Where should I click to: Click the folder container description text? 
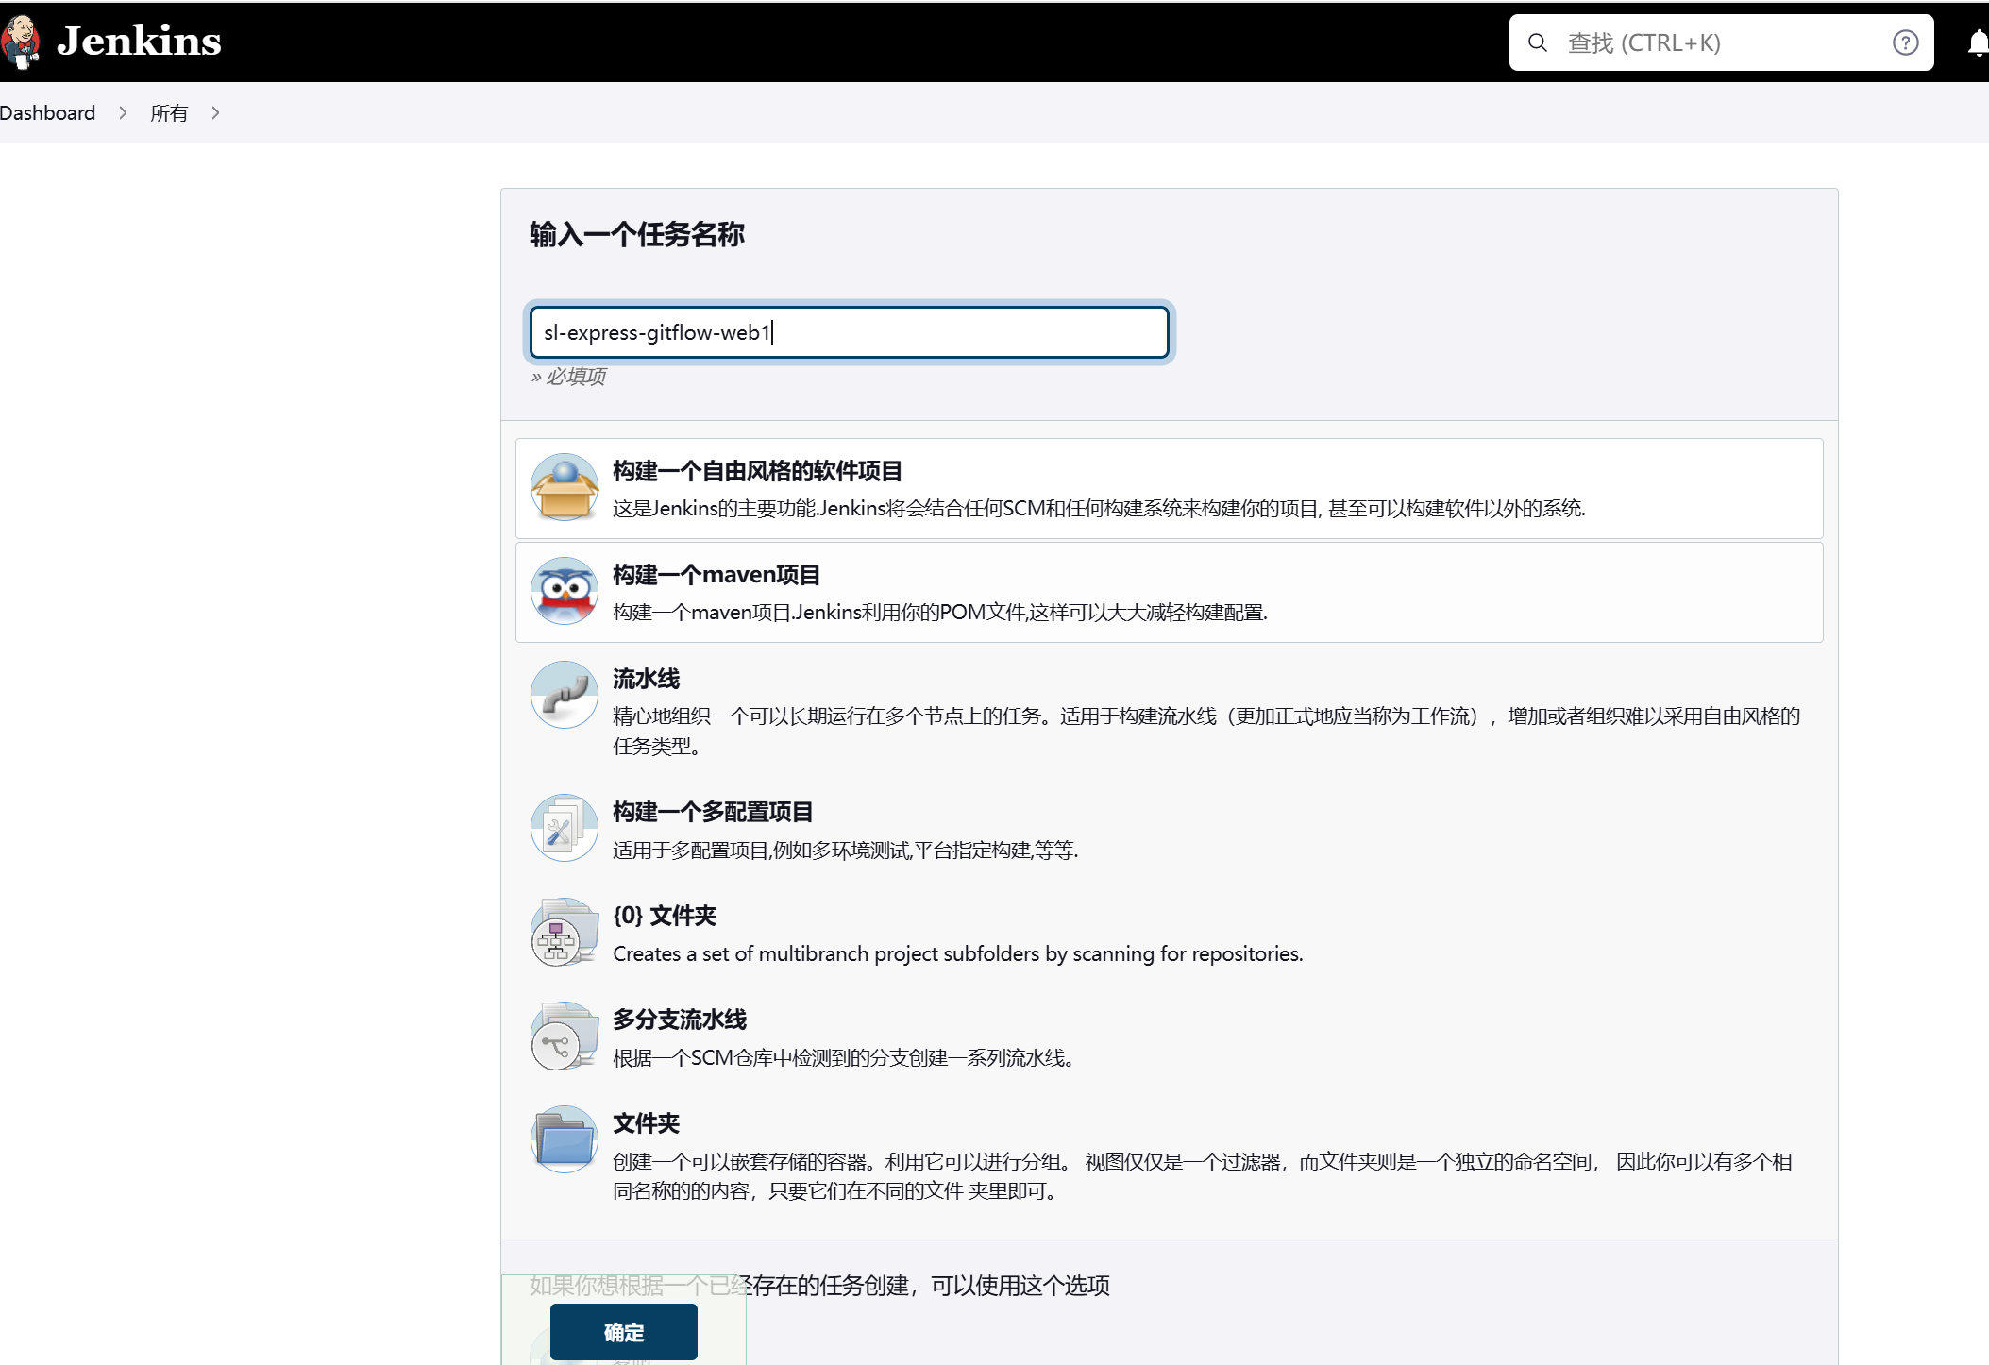[x=1203, y=1176]
